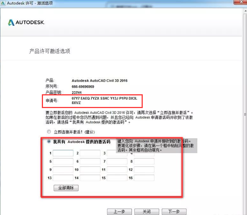Click activation code field 13
Screen dimensions: 247x215
tap(63, 178)
